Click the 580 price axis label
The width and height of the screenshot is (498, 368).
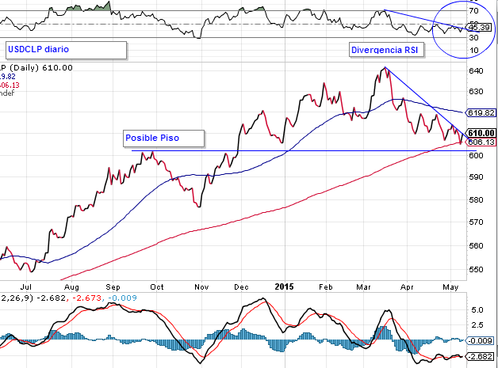pos(476,200)
